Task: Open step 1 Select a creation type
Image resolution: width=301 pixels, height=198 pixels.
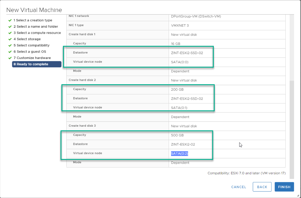Action: pyautogui.click(x=33, y=20)
